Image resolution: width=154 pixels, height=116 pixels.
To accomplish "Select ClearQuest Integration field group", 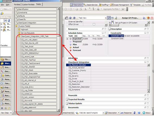I will coord(36,23).
